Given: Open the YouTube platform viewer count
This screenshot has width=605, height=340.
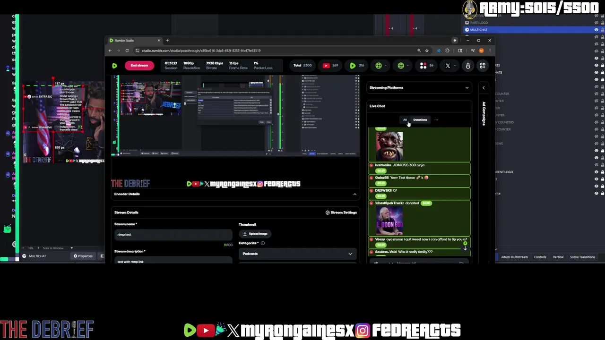Looking at the screenshot, I should coord(330,66).
